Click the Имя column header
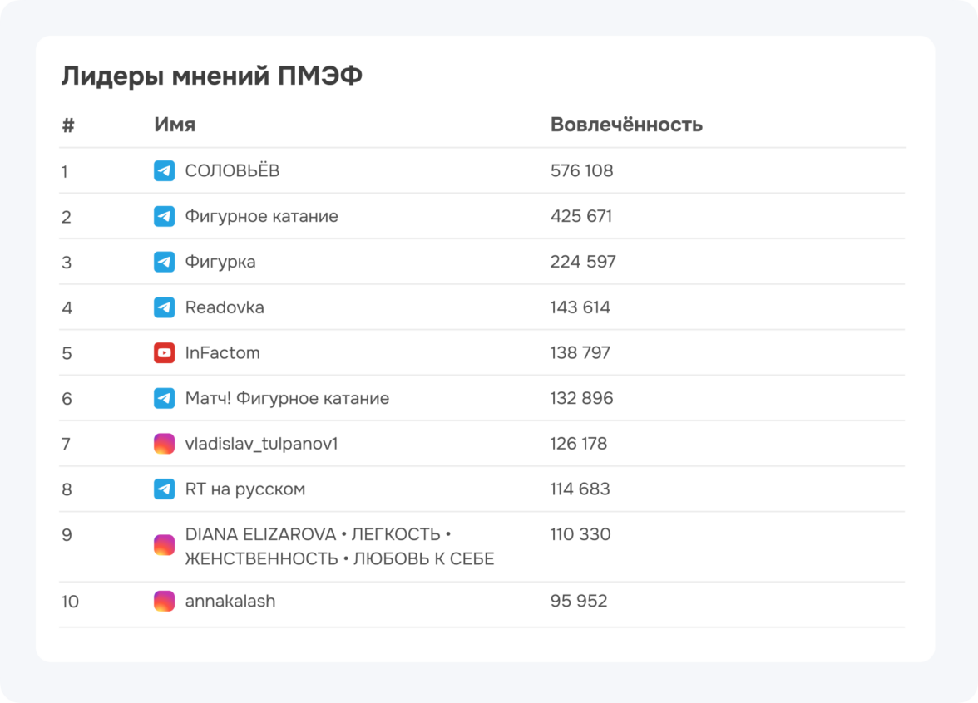 (175, 125)
